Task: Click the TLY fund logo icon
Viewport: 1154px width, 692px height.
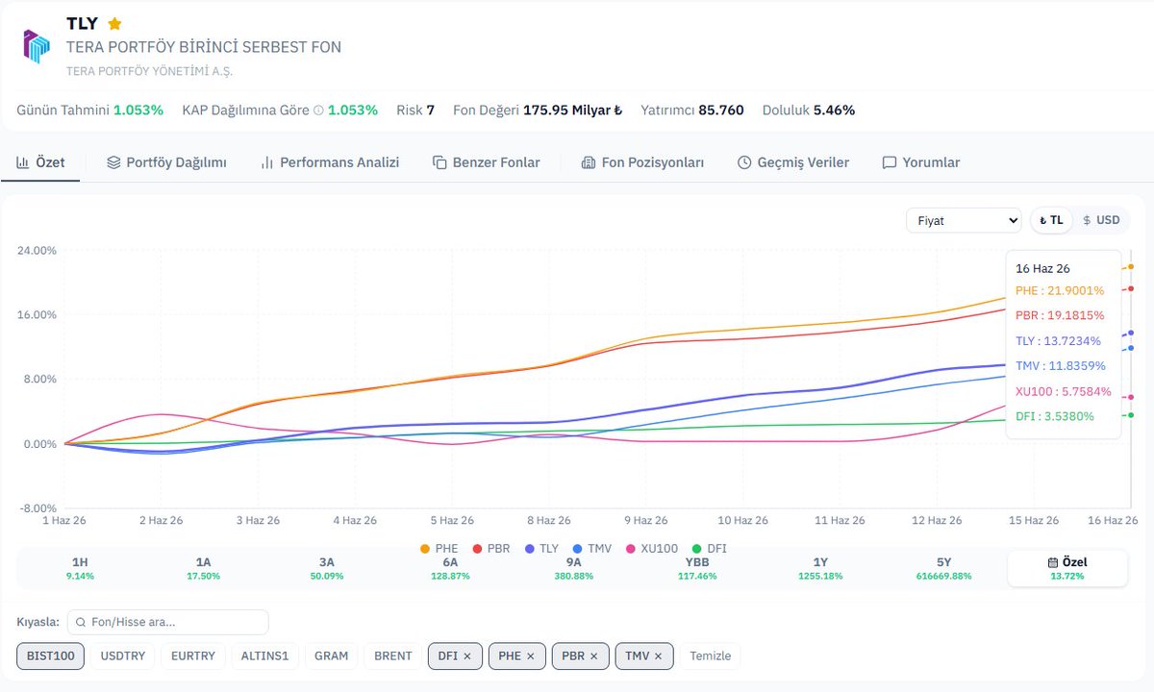Action: point(36,46)
